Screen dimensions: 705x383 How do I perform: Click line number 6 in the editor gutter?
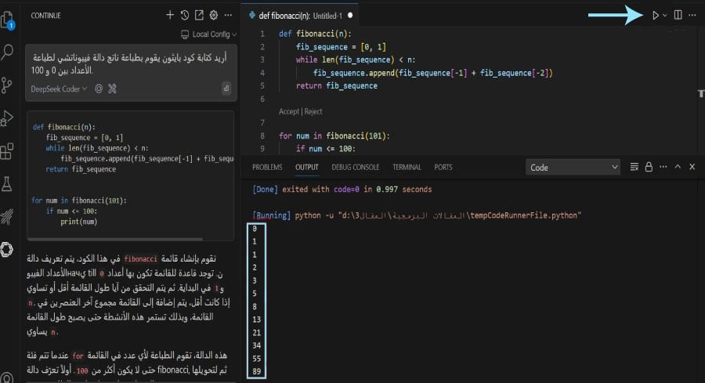(x=262, y=99)
